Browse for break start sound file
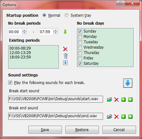The height and width of the screenshot is (139, 142). (x=110, y=100)
